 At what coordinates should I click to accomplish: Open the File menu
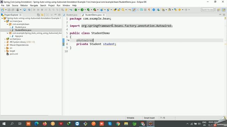(x=2, y=6)
